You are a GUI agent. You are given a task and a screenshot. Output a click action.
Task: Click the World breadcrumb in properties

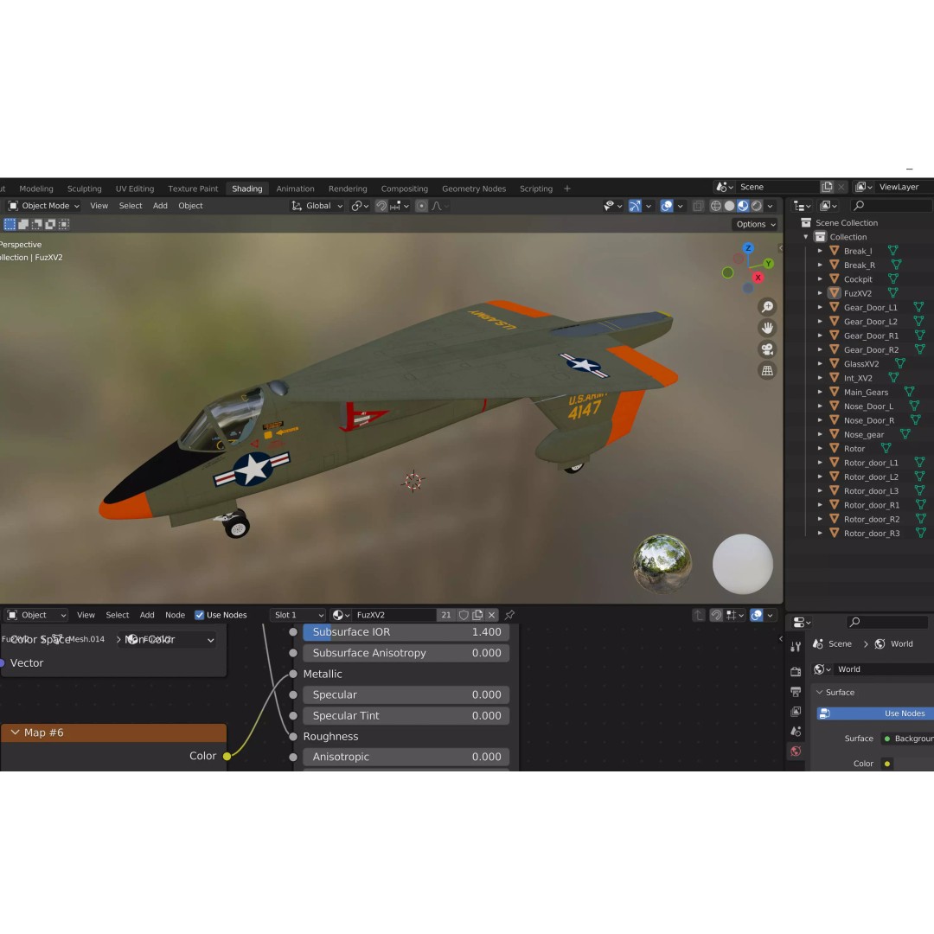pos(895,644)
